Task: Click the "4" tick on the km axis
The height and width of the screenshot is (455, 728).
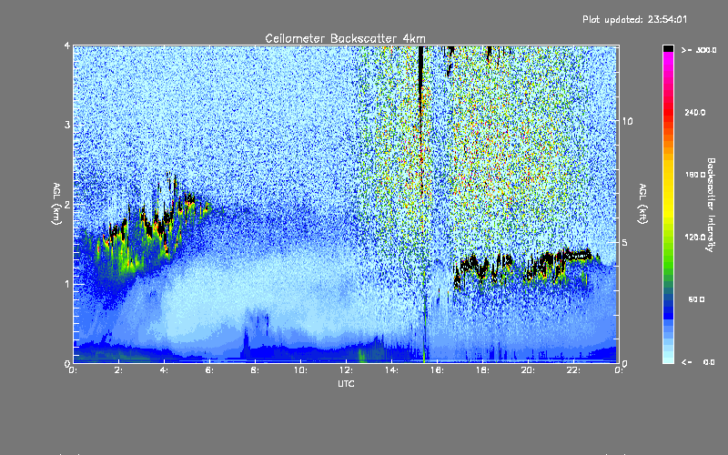Action: (67, 46)
